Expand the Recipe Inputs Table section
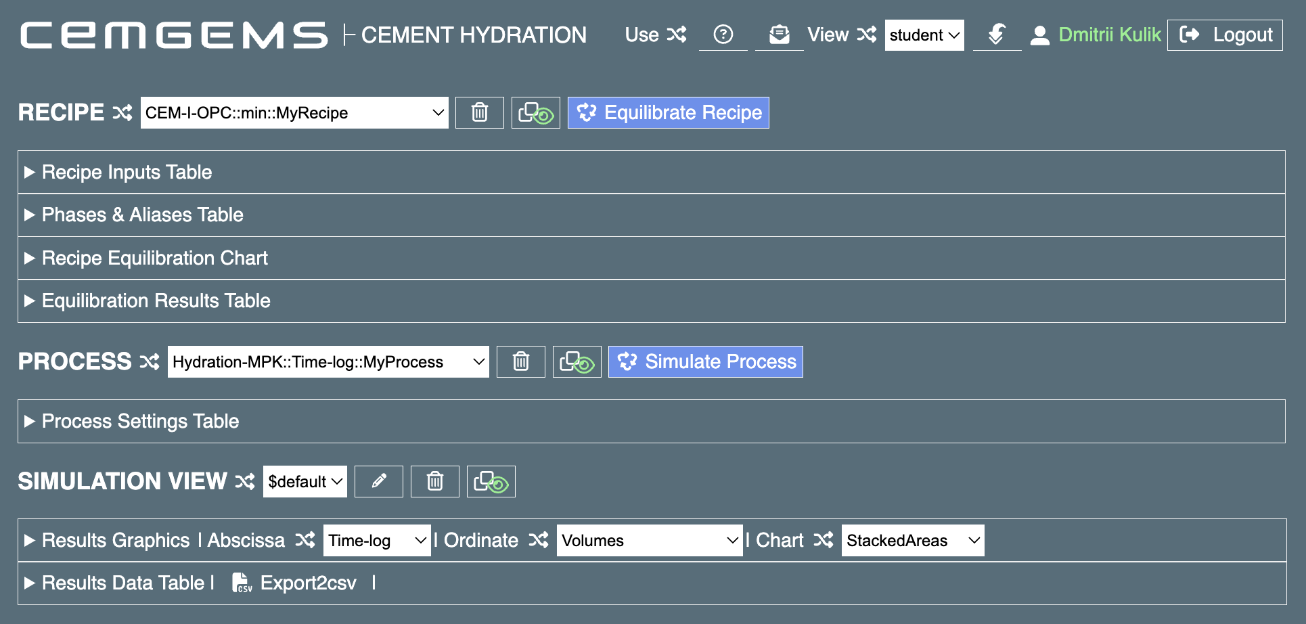Viewport: 1306px width, 624px height. (127, 172)
